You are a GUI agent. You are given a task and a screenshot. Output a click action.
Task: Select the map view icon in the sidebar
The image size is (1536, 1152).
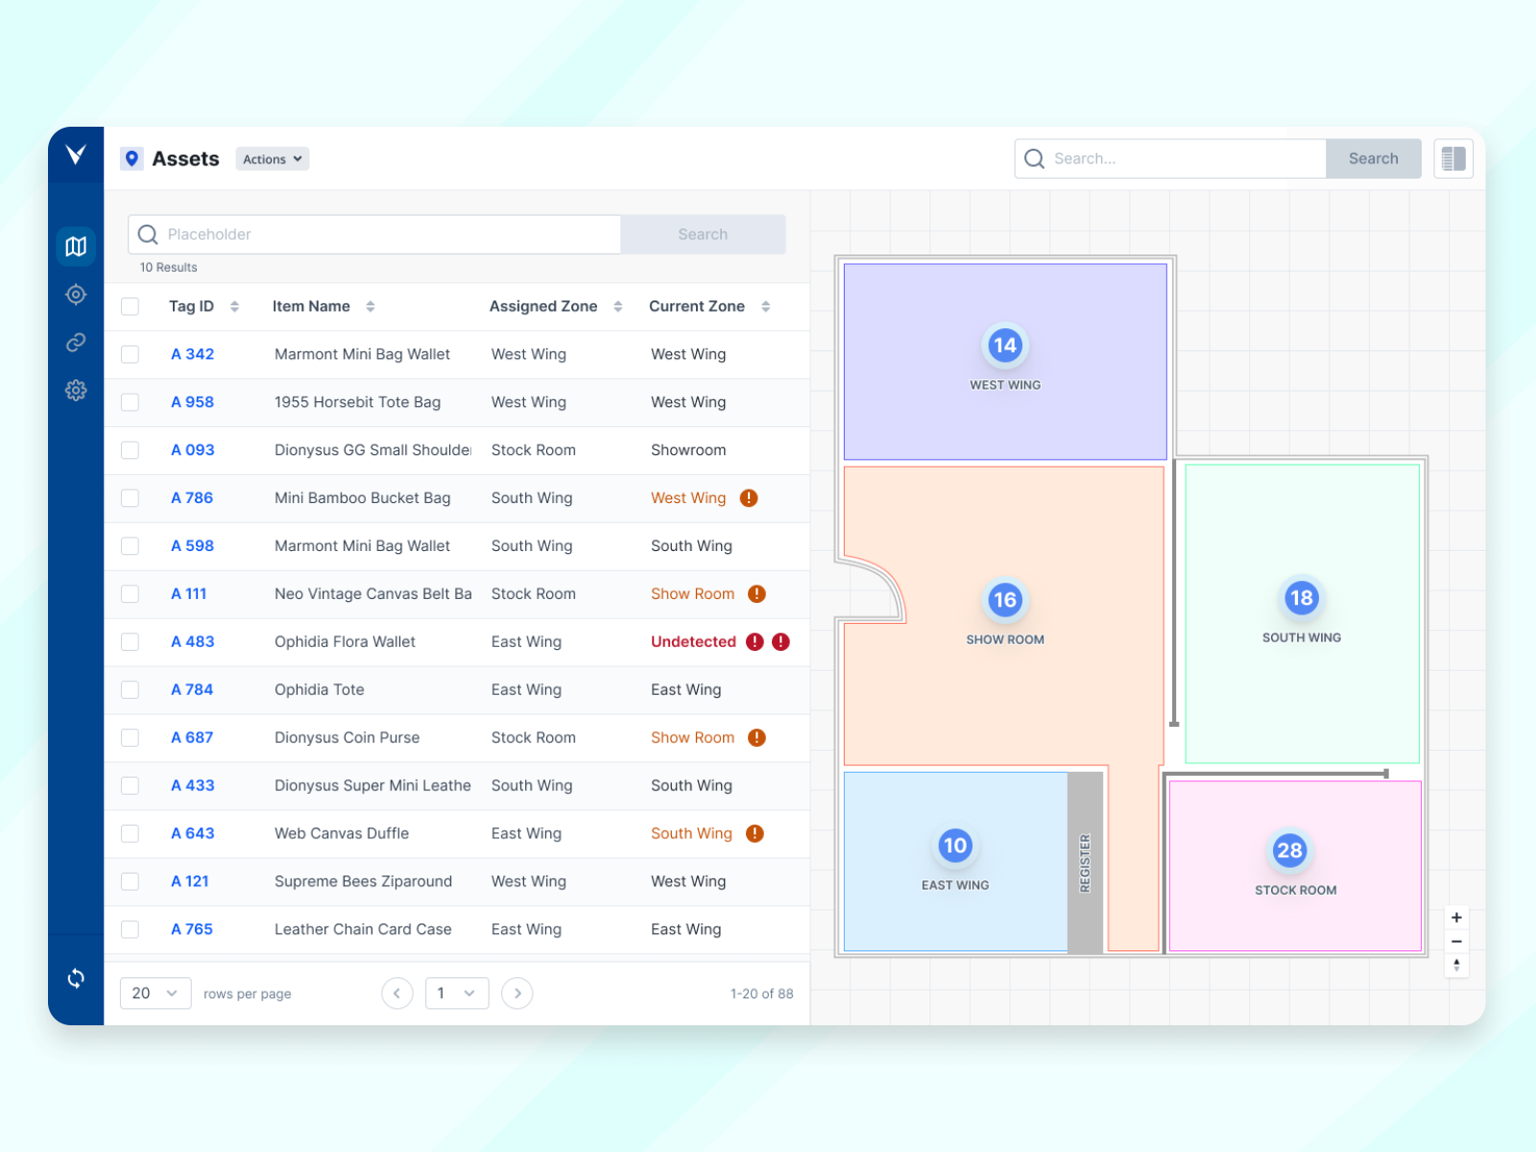pyautogui.click(x=76, y=246)
